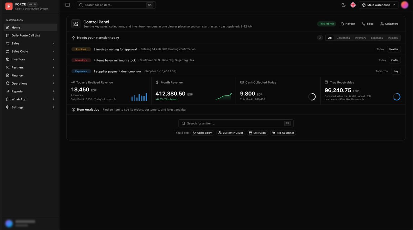413x230 pixels.
Task: Toggle the sidebar panel icon
Action: pyautogui.click(x=67, y=5)
